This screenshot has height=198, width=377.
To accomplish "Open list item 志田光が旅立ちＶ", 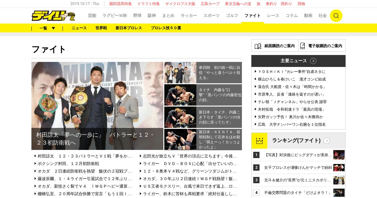I will coord(190,156).
